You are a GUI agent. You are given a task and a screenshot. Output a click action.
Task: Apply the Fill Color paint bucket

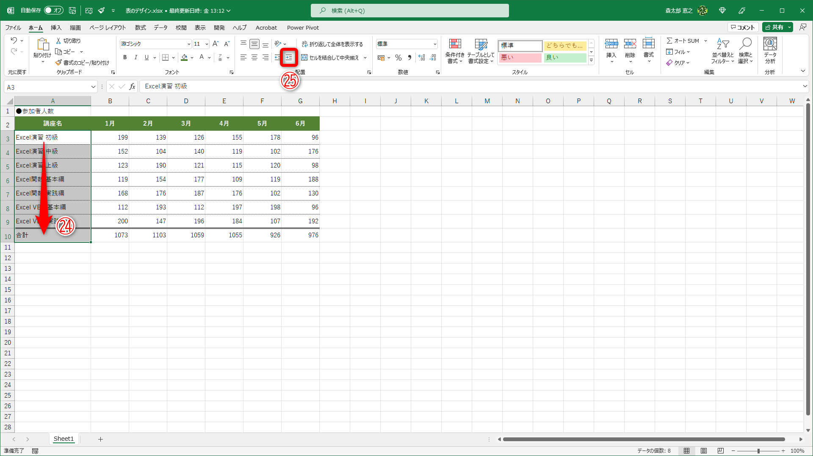coord(184,58)
